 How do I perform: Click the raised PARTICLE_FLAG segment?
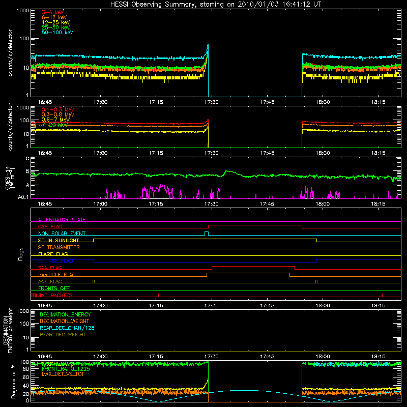click(248, 273)
